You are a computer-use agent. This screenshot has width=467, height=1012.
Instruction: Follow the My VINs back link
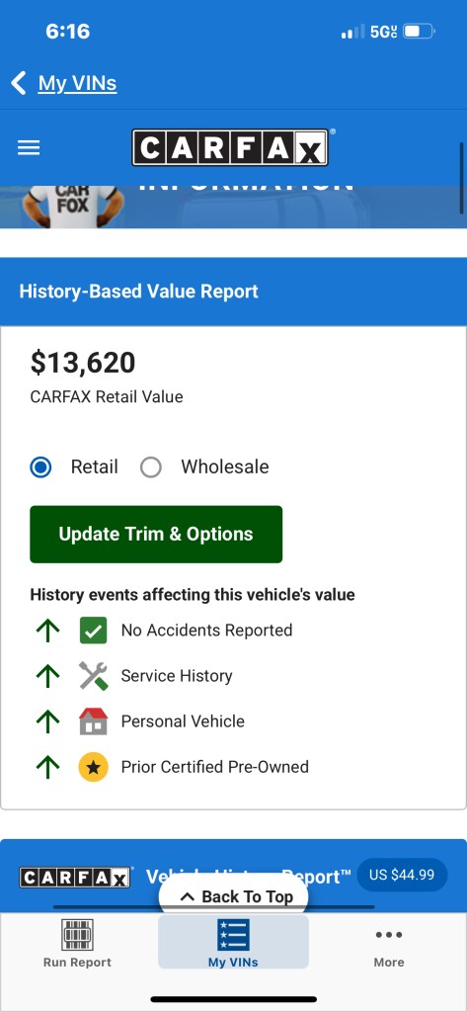77,83
